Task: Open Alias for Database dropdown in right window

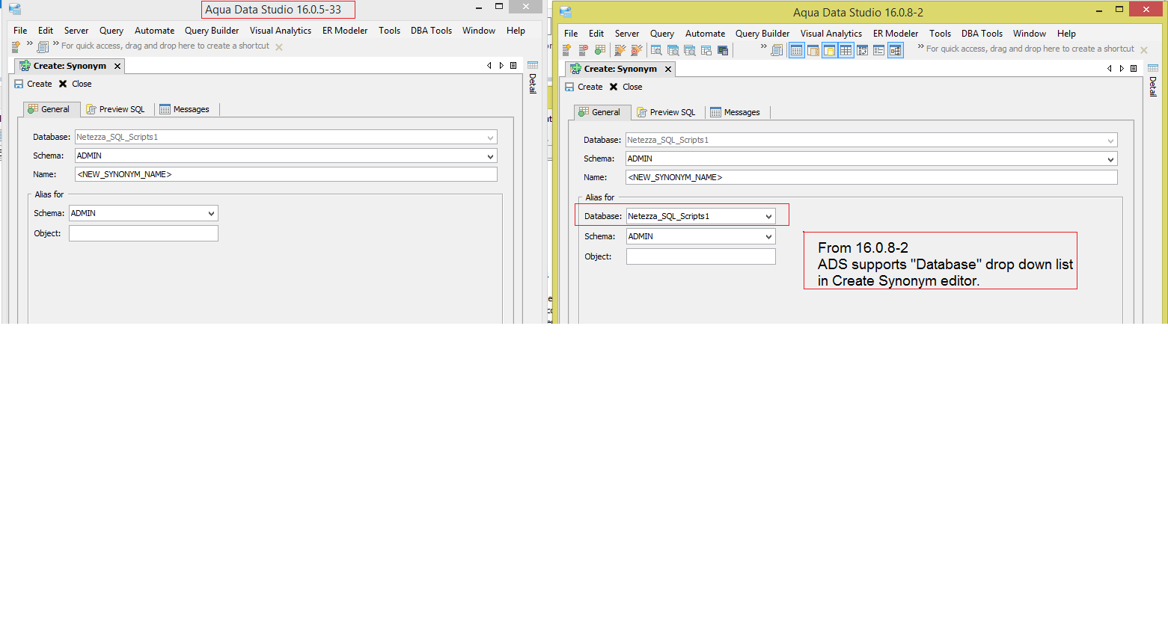Action: tap(768, 216)
